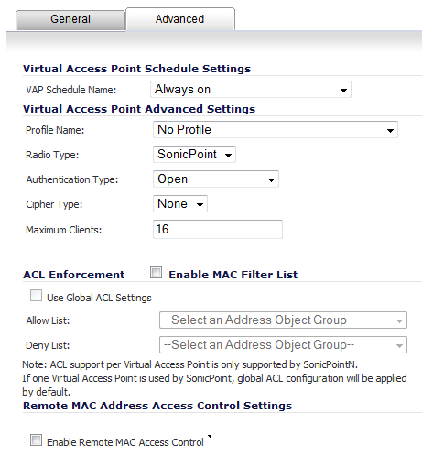This screenshot has height=456, width=422.
Task: Click the tooltip marker after Remote MAC Access Control
Action: pyautogui.click(x=210, y=437)
